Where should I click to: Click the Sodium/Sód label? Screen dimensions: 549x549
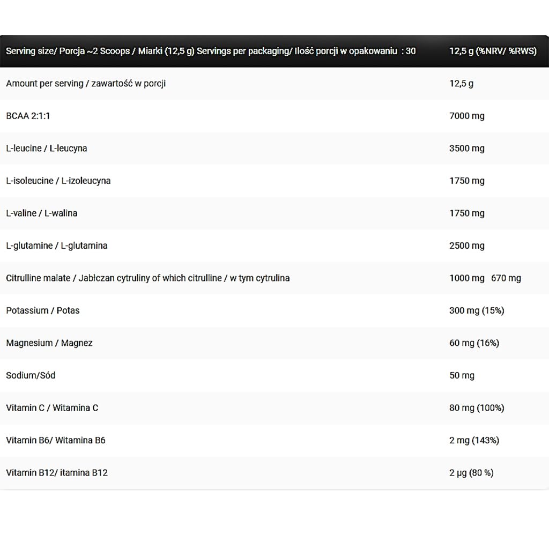31,375
